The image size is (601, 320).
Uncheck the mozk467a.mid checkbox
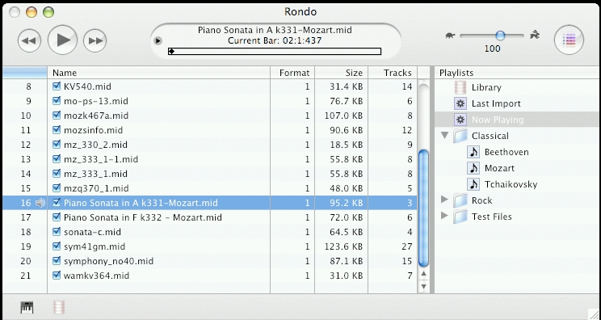click(57, 116)
